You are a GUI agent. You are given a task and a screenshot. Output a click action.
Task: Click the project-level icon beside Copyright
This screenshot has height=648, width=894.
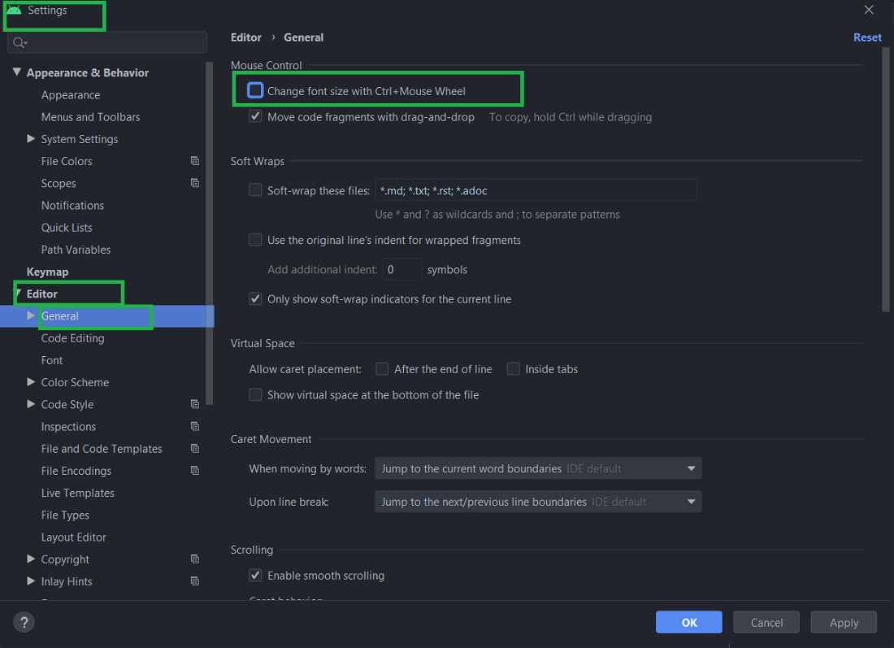coord(195,559)
